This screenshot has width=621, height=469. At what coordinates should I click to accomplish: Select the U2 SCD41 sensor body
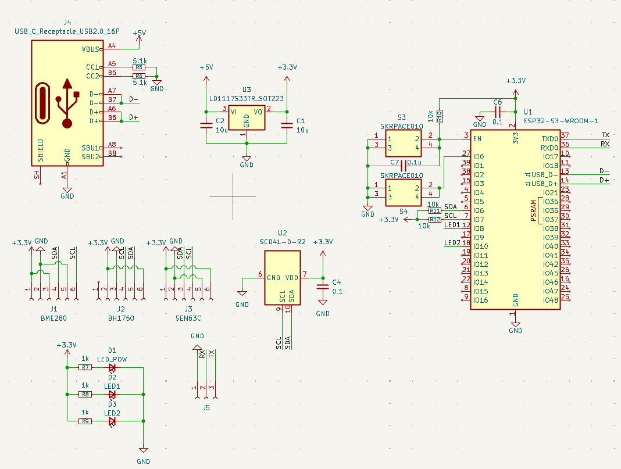tap(283, 278)
